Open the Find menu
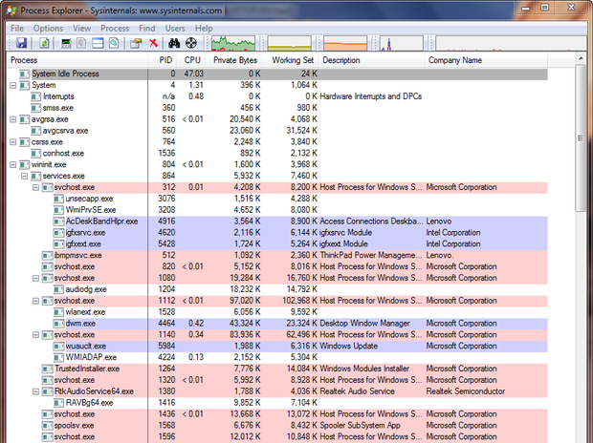This screenshot has height=443, width=593. click(146, 29)
